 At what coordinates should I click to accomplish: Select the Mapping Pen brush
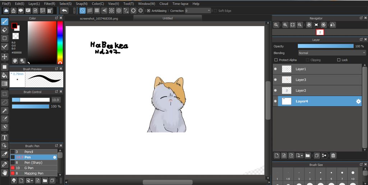(x=33, y=173)
